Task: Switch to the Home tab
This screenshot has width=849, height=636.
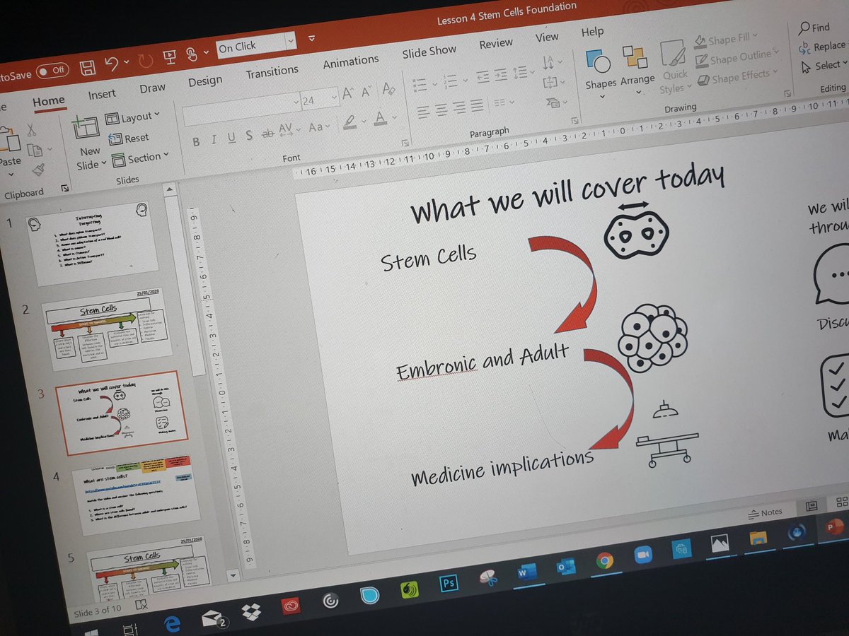Action: (x=48, y=101)
